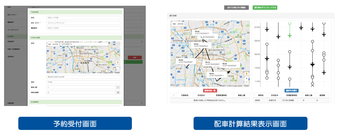Click the red 削除 delete button

coord(135,58)
